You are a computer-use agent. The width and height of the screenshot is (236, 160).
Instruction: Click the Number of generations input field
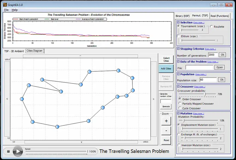(x=213, y=55)
